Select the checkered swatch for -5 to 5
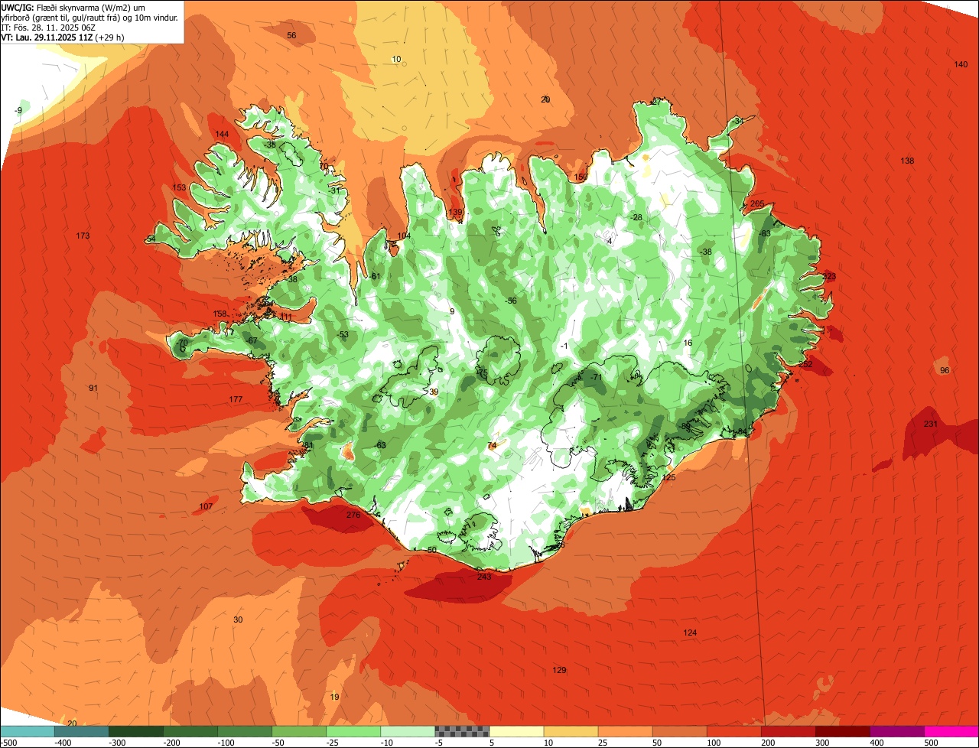The width and height of the screenshot is (979, 748). [461, 731]
